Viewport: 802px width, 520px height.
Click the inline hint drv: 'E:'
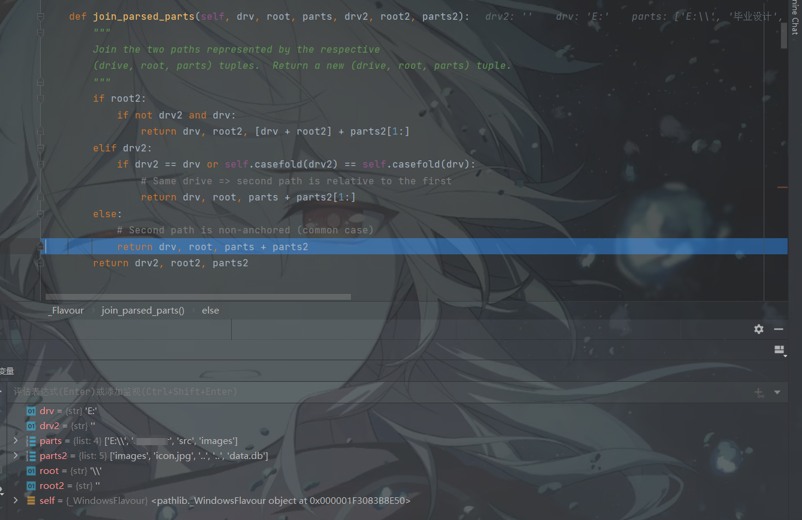coord(582,17)
